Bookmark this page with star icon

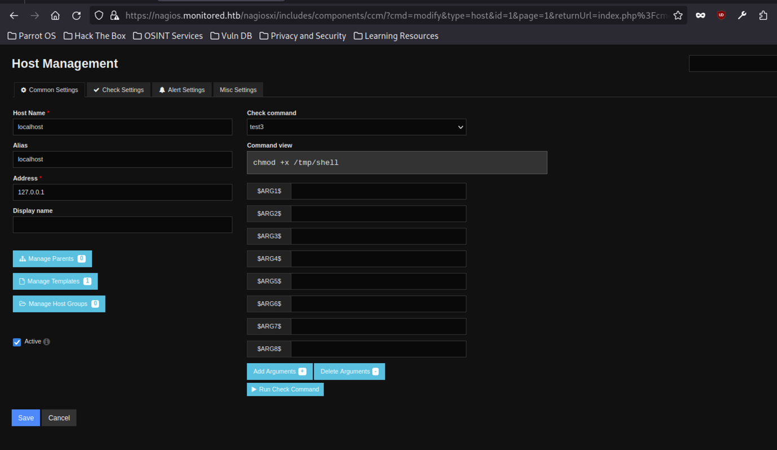tap(678, 15)
